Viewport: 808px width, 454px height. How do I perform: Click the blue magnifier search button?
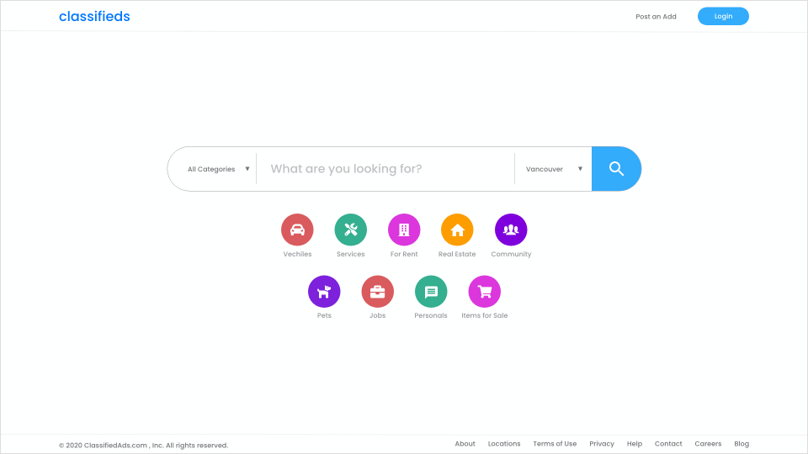(616, 169)
